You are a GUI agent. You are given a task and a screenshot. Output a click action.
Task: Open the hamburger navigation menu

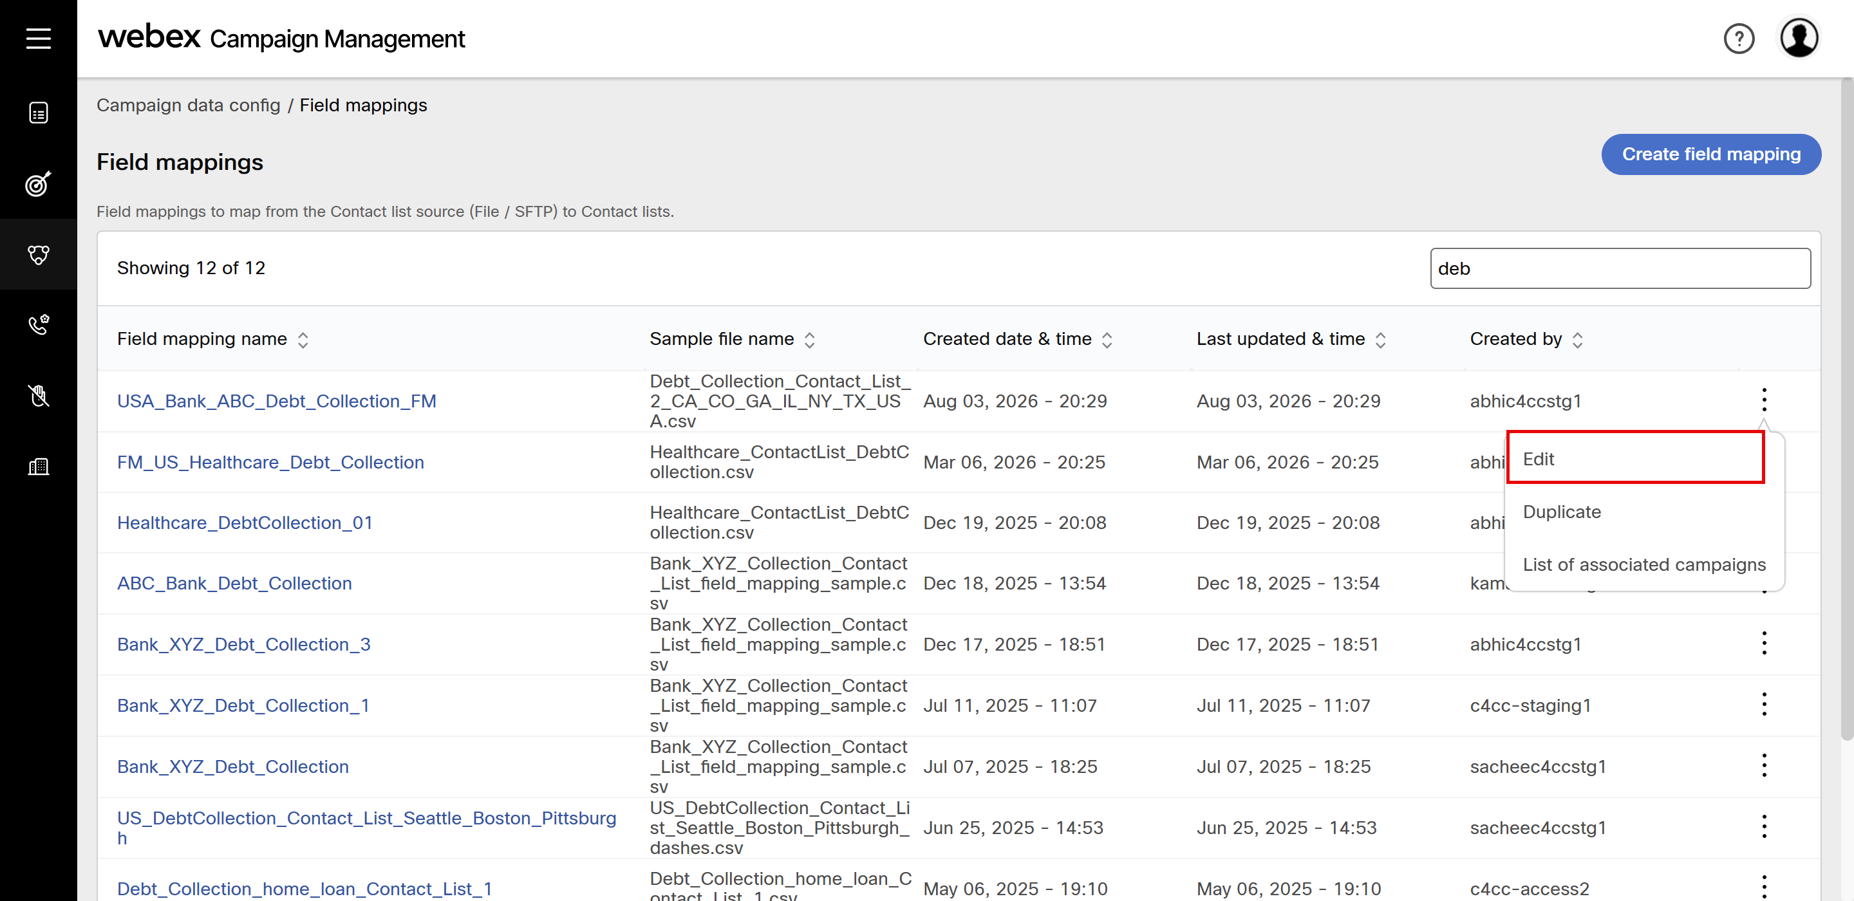pos(38,38)
